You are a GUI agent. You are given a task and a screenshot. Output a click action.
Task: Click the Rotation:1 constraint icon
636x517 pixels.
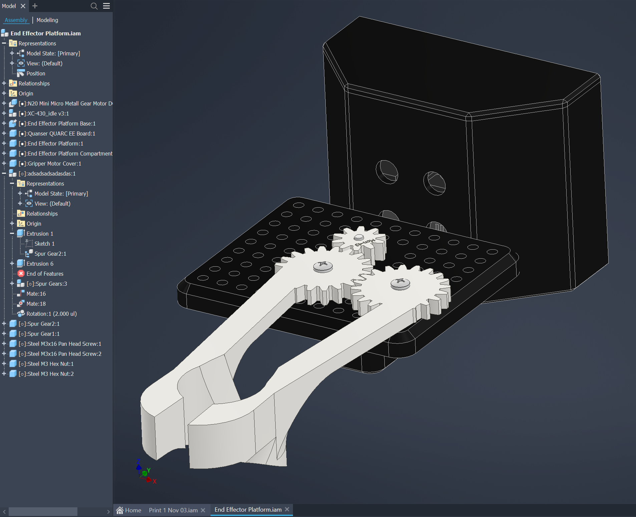pyautogui.click(x=20, y=314)
